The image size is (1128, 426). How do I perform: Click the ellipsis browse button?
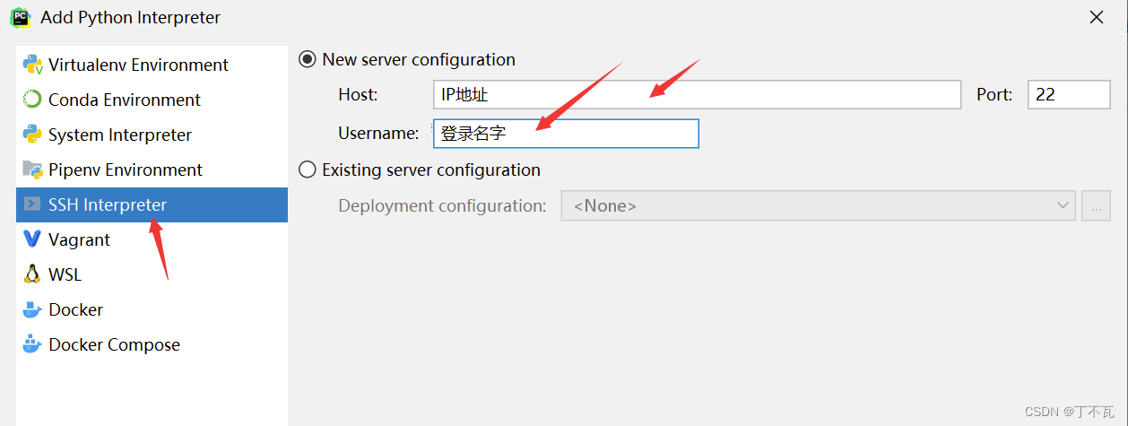(x=1096, y=205)
